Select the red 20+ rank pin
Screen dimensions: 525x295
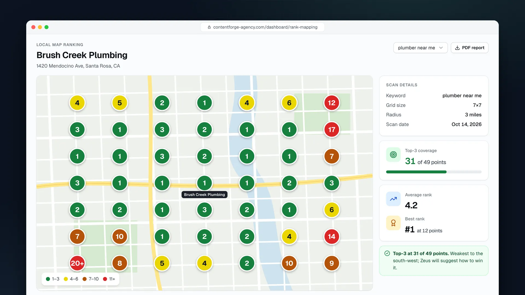[x=77, y=263]
